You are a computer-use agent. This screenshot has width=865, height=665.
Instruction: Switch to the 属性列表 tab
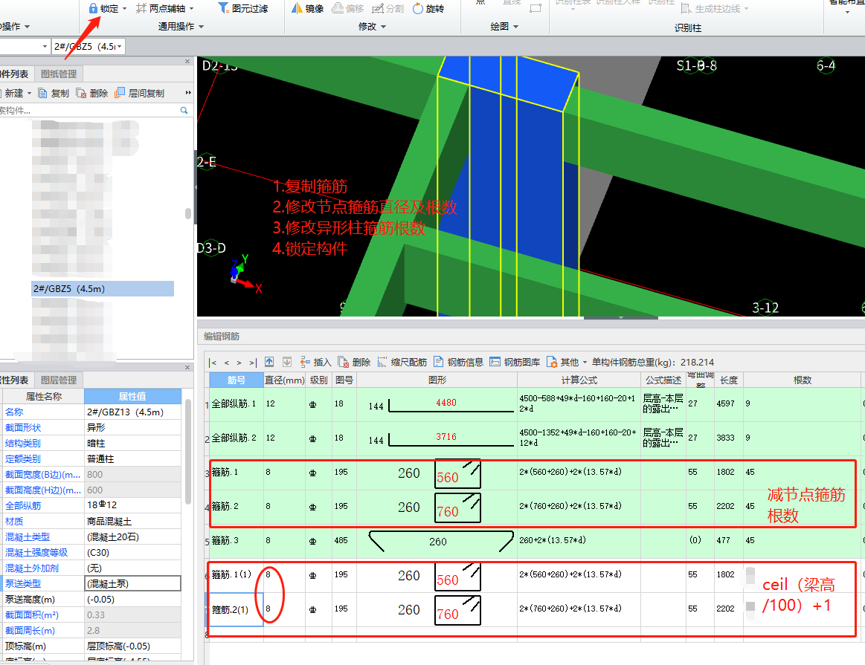[x=14, y=380]
